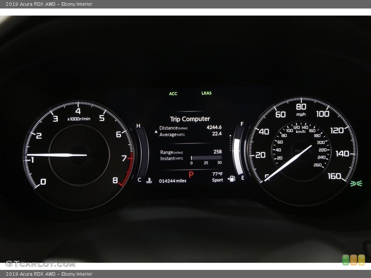The width and height of the screenshot is (371, 278).
Task: Click the x1000r/min tachometer label
Action: tap(79, 119)
